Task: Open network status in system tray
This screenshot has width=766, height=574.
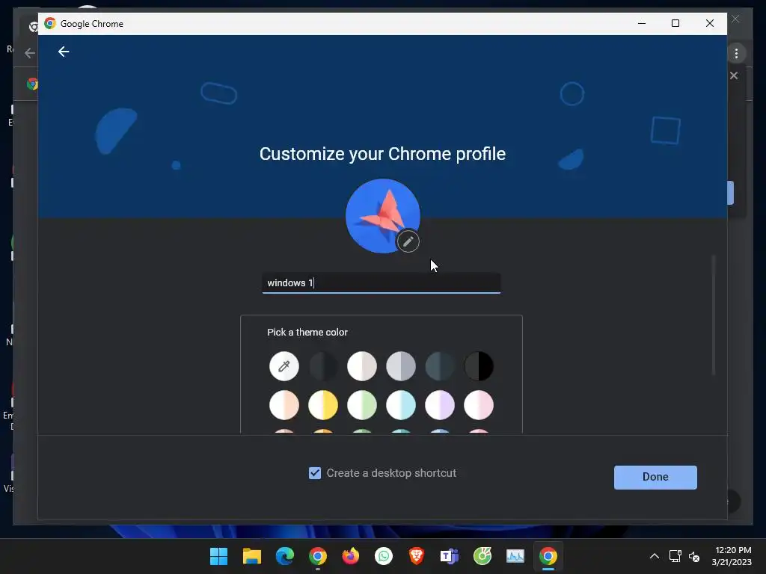Action: click(675, 556)
